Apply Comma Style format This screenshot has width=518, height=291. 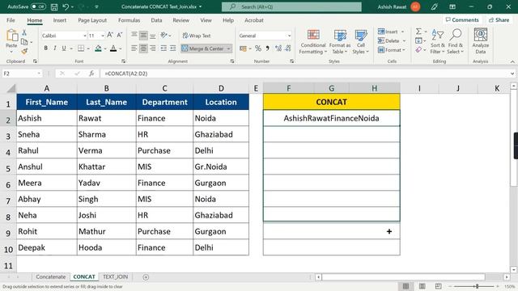point(267,48)
